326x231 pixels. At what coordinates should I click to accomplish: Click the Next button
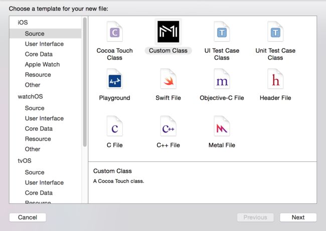(298, 217)
